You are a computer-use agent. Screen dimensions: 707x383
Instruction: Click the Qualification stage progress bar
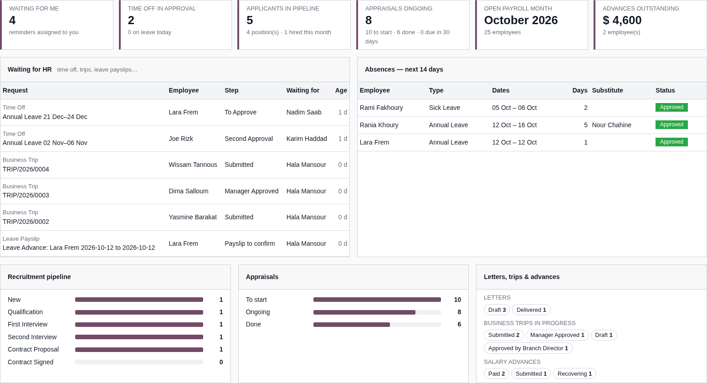[139, 312]
